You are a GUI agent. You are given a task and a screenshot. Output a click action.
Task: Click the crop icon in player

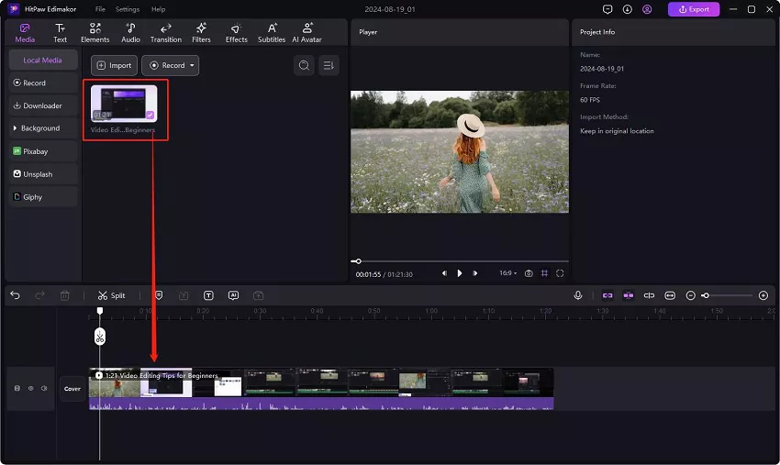click(x=544, y=273)
